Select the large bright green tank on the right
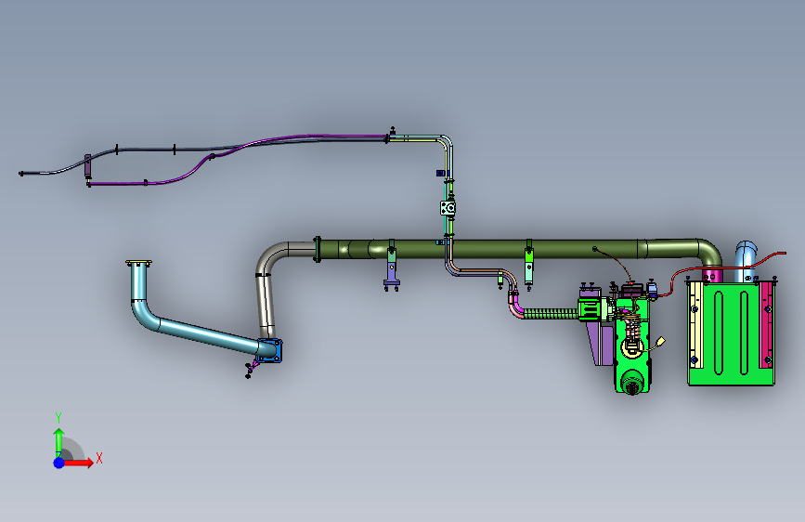 click(730, 334)
